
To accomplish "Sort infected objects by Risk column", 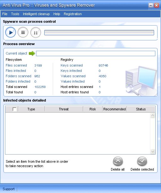I will (x=93, y=109).
